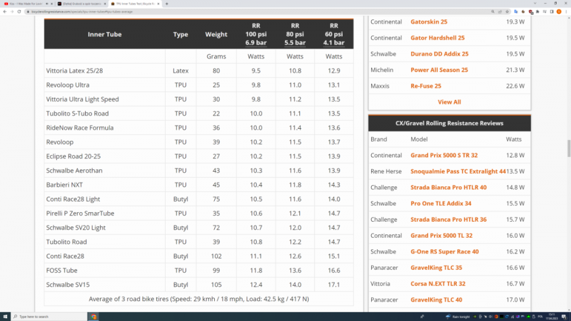Open Power All Season 25 link
The width and height of the screenshot is (571, 321).
pos(439,70)
